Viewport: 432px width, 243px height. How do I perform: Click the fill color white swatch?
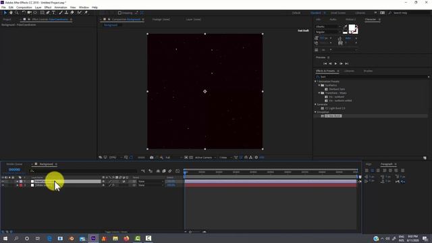(x=352, y=28)
